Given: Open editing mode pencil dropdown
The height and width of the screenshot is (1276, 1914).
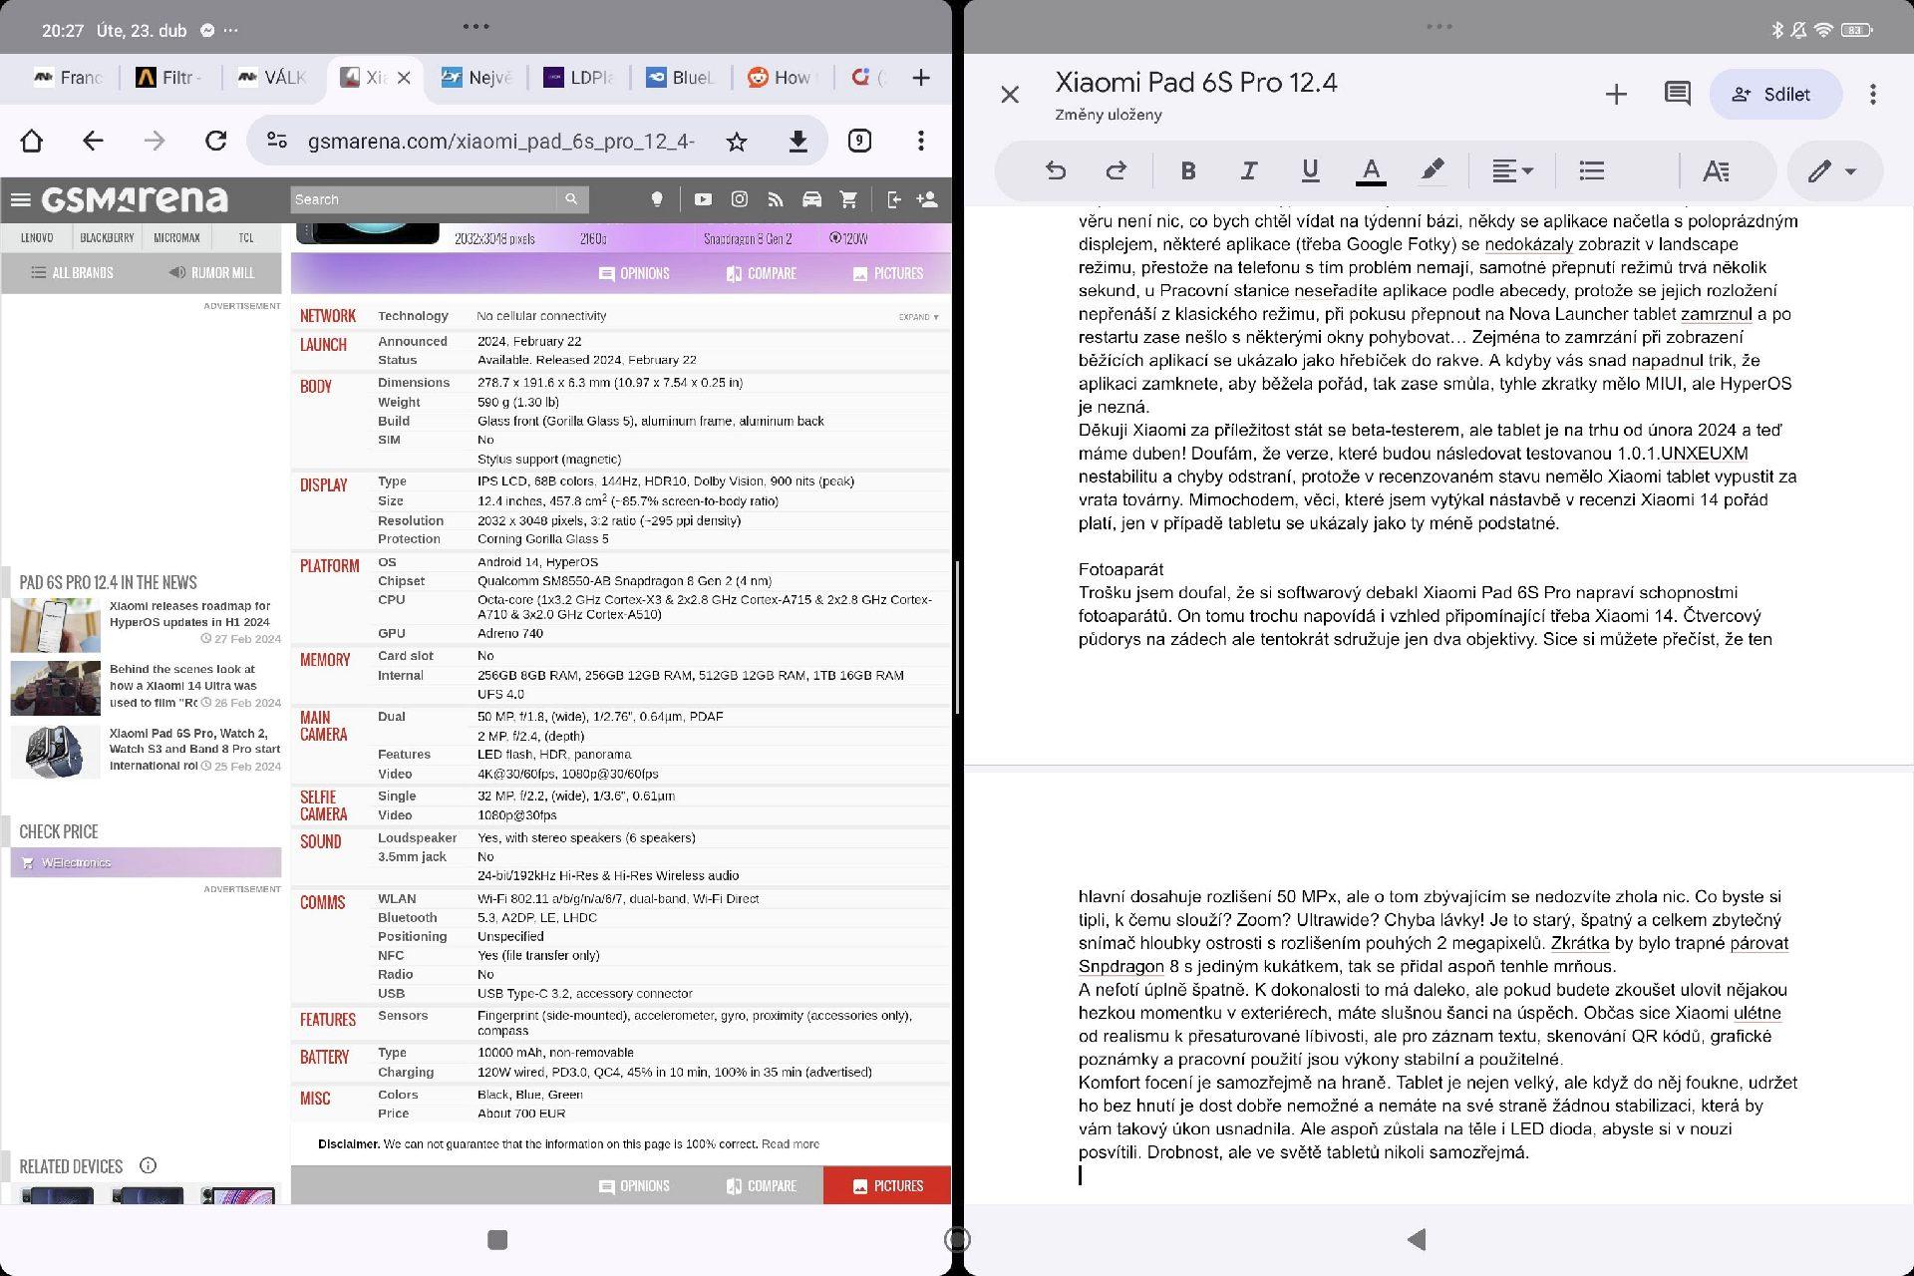Looking at the screenshot, I should pyautogui.click(x=1833, y=170).
